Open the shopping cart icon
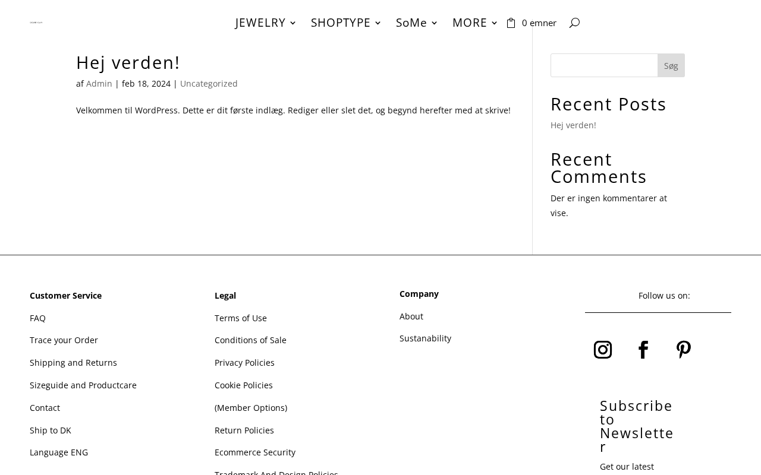This screenshot has width=761, height=475. click(511, 23)
